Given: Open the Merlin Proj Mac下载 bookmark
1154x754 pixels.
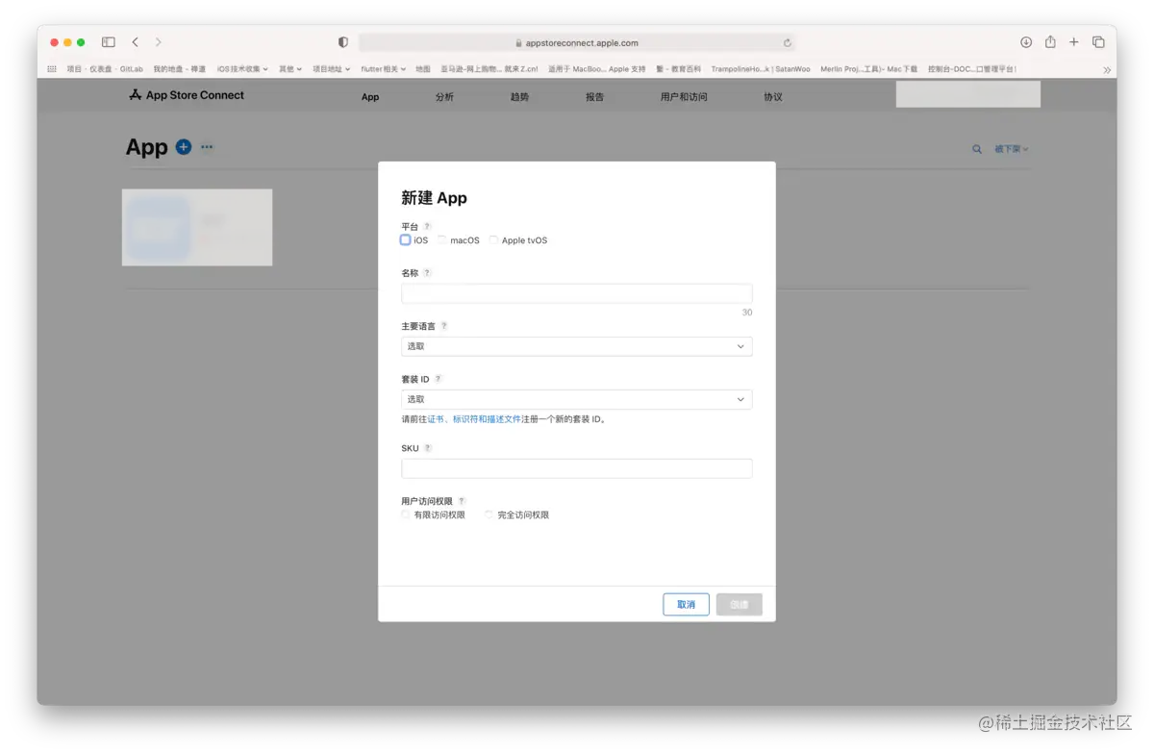Looking at the screenshot, I should 868,69.
